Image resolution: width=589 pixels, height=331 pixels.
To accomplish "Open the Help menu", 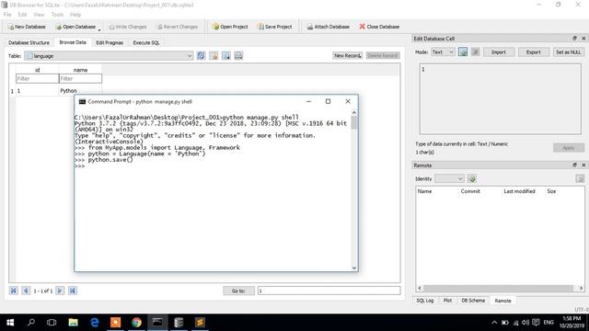I will pos(75,15).
